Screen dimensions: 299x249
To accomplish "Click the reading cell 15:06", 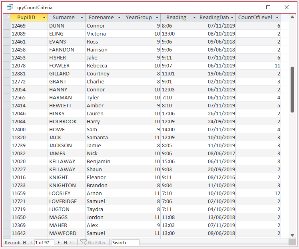I will tap(179, 162).
